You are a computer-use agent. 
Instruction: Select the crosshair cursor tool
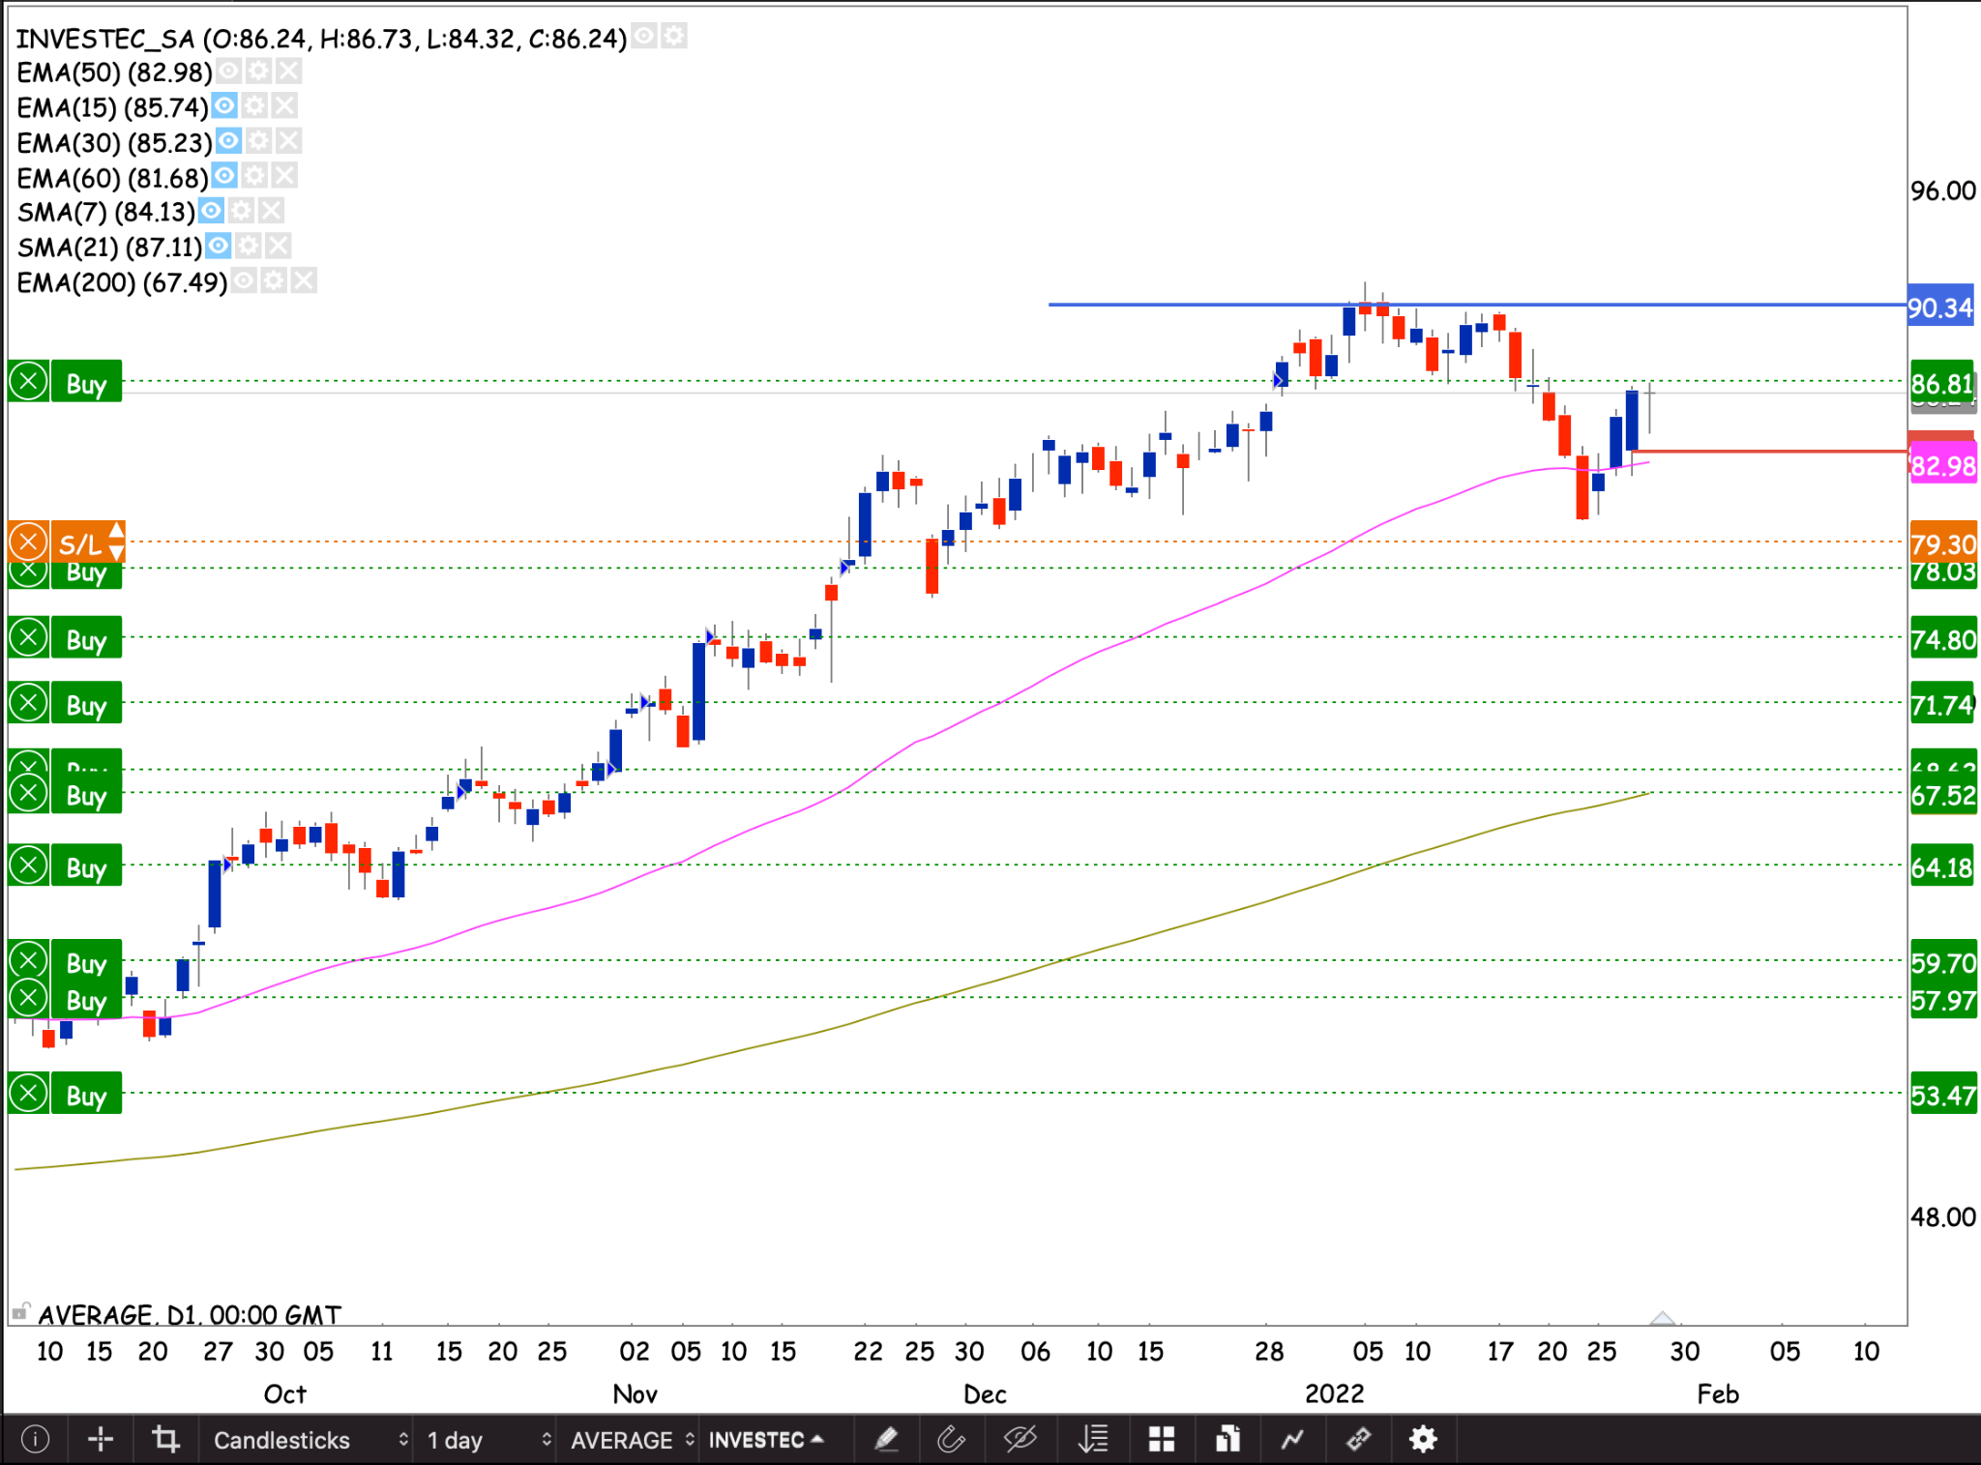[101, 1440]
